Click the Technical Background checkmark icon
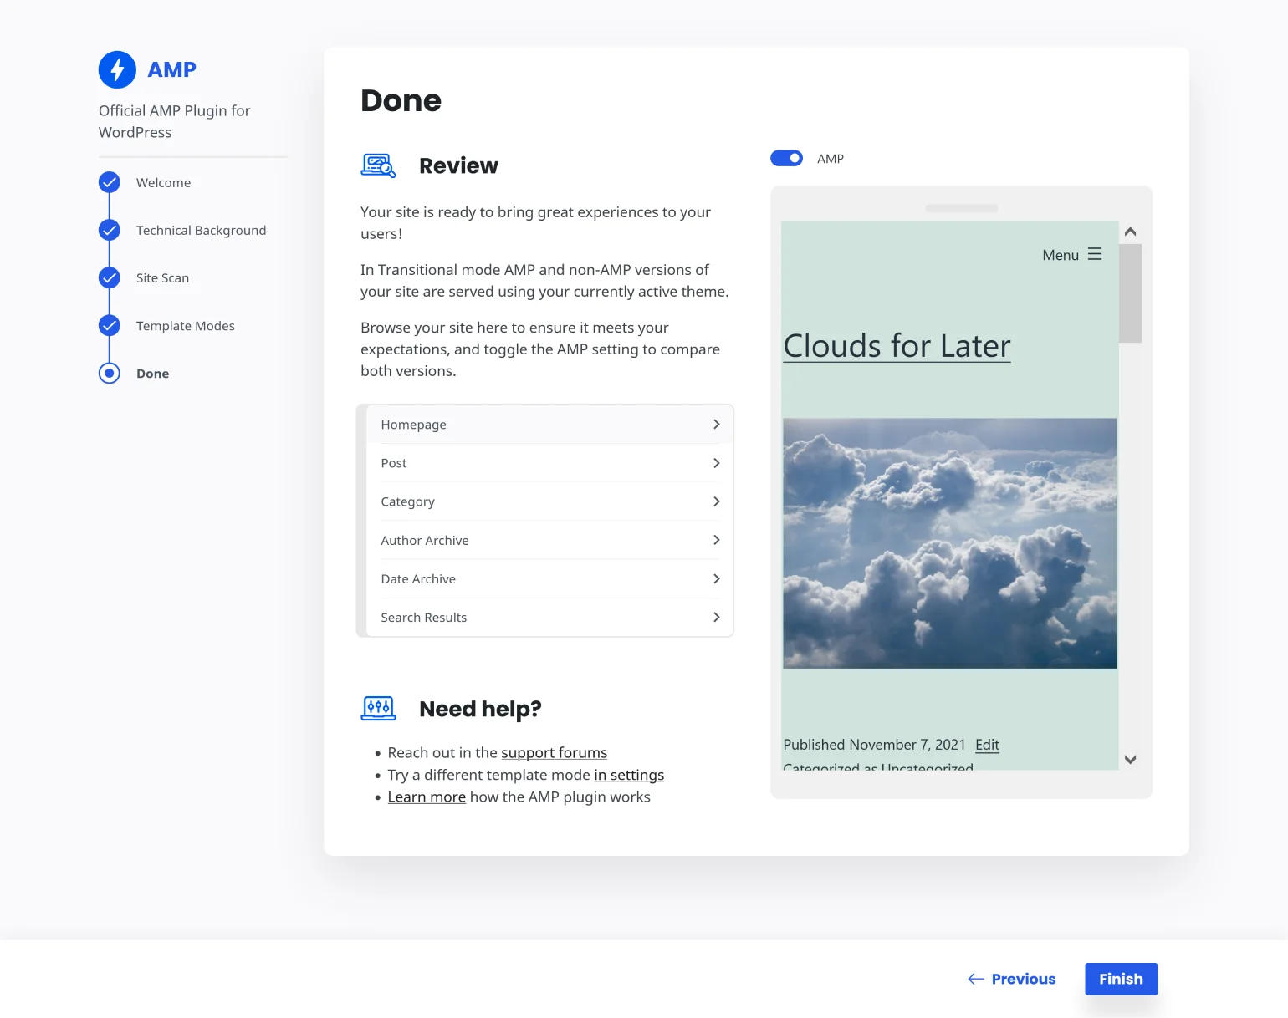The width and height of the screenshot is (1288, 1018). tap(110, 230)
